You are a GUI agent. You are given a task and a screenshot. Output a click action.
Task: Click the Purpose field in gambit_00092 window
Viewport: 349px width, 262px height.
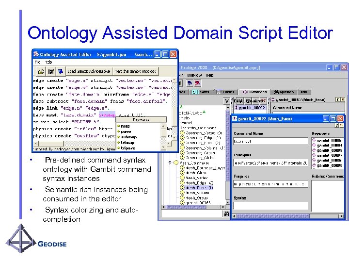[270, 184]
